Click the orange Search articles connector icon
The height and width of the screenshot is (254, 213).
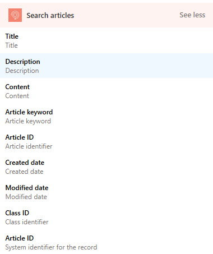point(15,15)
